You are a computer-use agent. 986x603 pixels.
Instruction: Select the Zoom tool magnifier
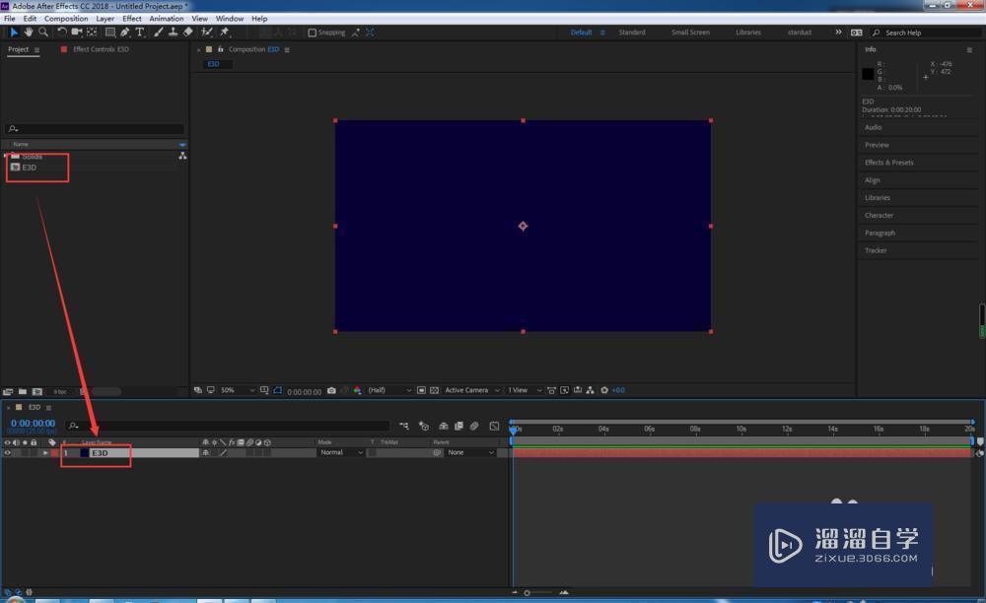(43, 33)
